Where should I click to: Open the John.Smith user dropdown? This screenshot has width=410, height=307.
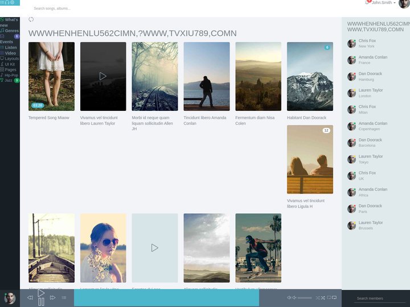click(x=384, y=3)
